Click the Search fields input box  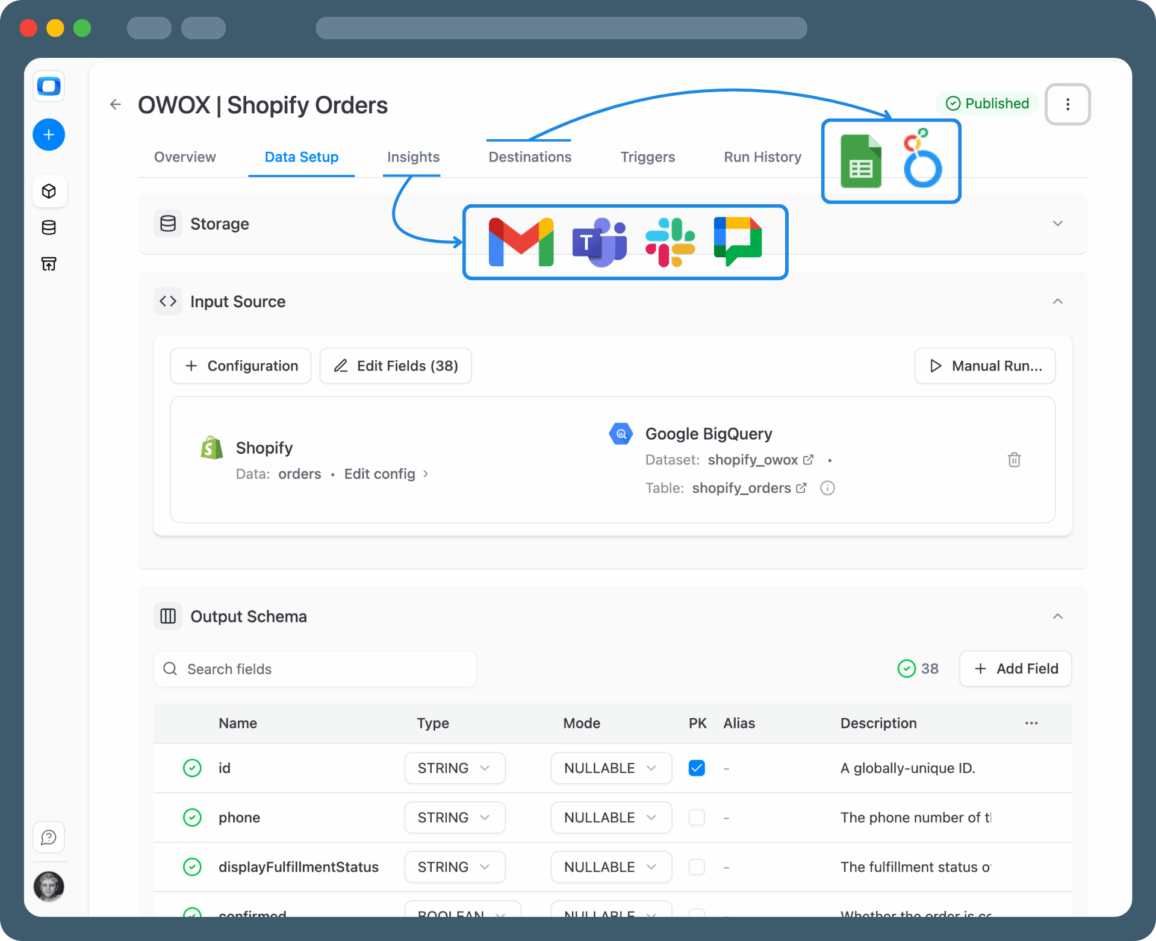[x=315, y=669]
